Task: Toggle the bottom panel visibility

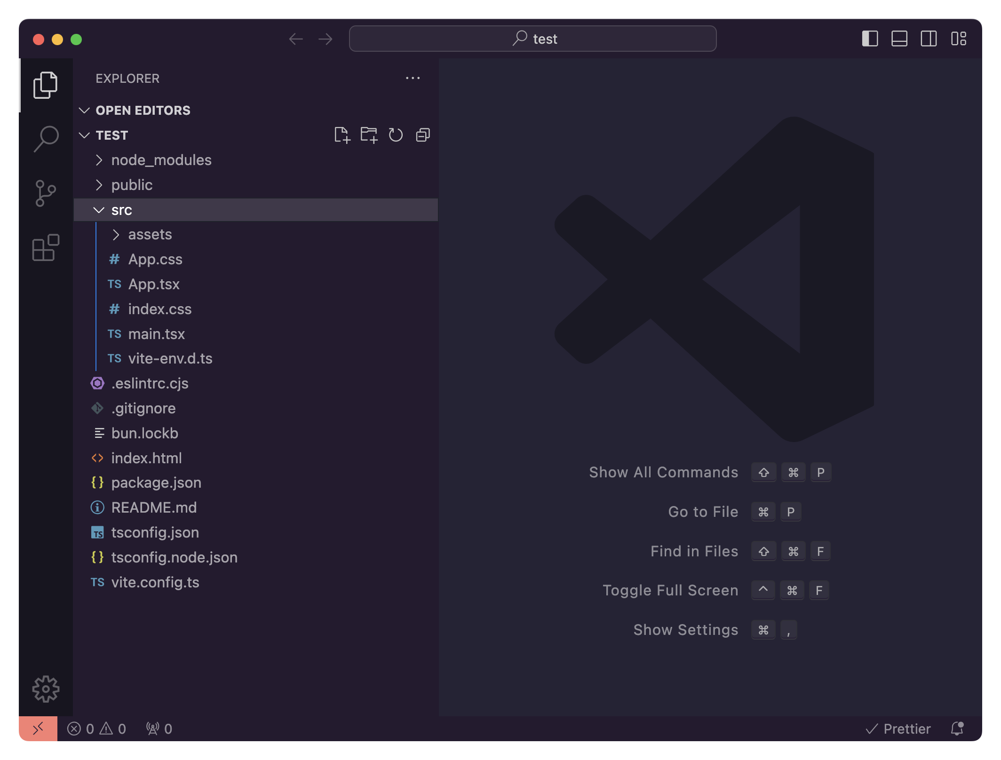Action: click(899, 39)
